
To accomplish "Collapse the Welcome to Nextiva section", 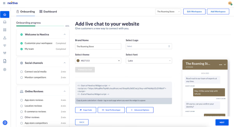I will coord(65,34).
